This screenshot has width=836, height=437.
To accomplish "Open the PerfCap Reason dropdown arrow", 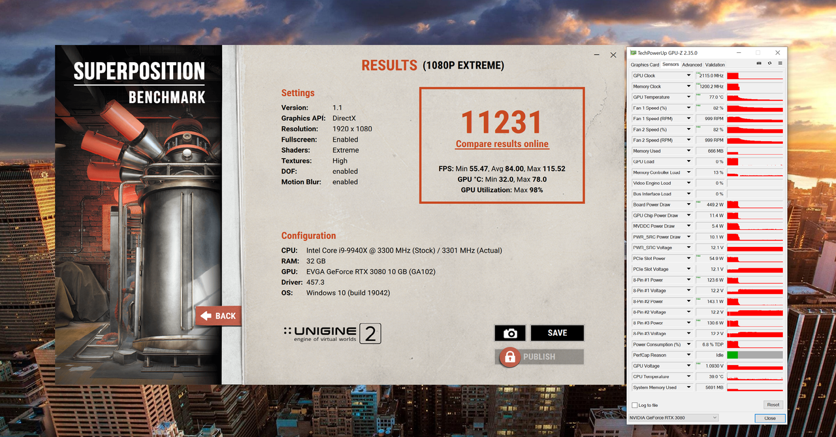I will tap(688, 355).
